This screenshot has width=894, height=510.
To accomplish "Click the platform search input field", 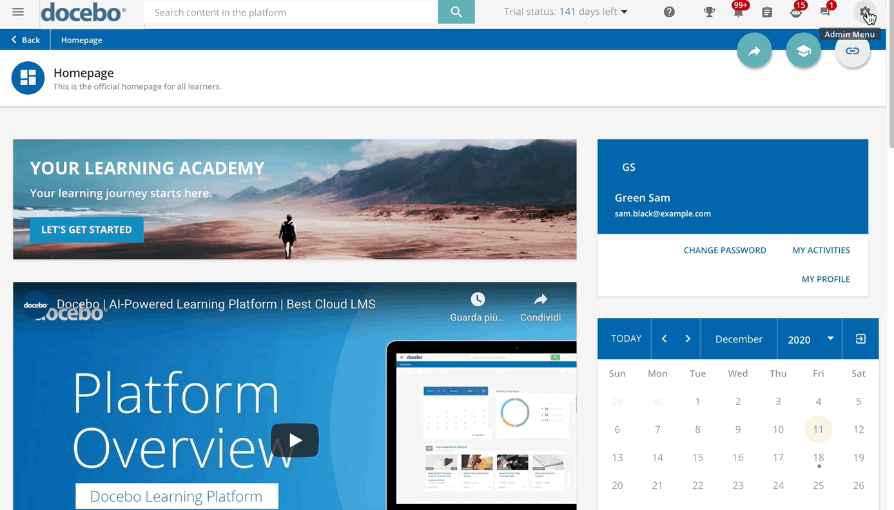I will coord(290,12).
